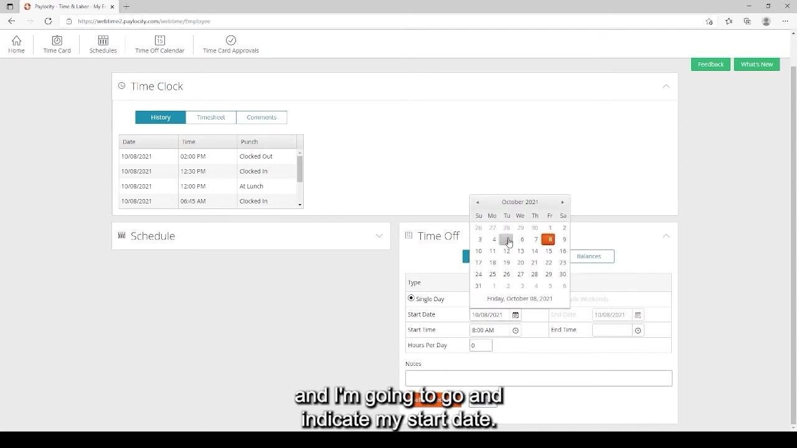Screen dimensions: 797x448
Task: Open browser collections icon
Action: pyautogui.click(x=747, y=21)
